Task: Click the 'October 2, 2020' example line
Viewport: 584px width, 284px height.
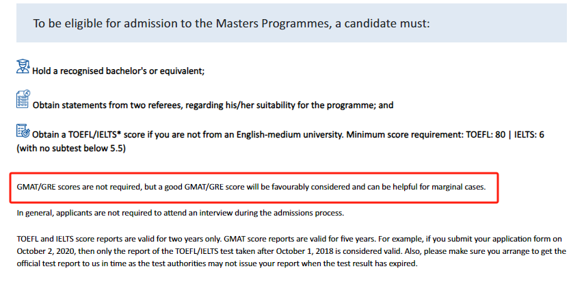Action: pyautogui.click(x=291, y=251)
